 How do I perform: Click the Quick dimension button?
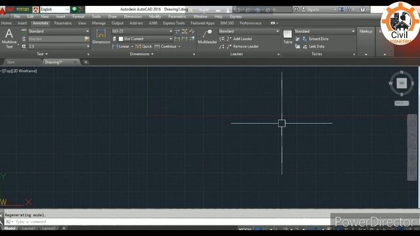(144, 47)
